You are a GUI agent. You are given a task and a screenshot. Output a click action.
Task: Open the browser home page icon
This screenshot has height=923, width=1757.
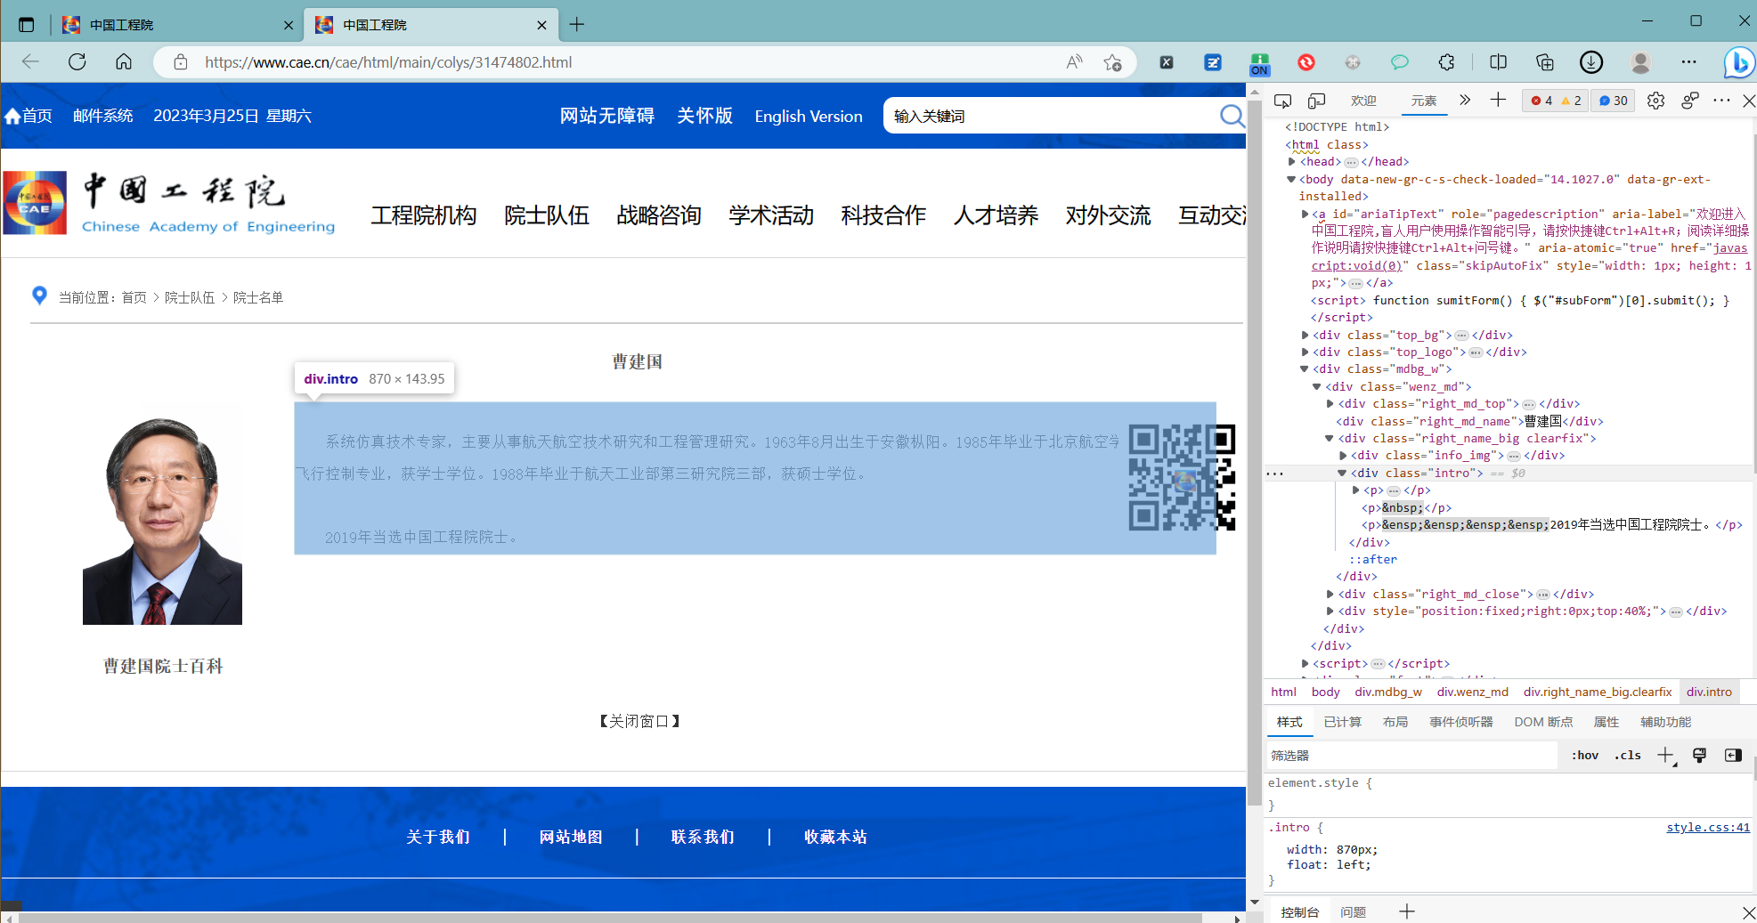click(124, 61)
